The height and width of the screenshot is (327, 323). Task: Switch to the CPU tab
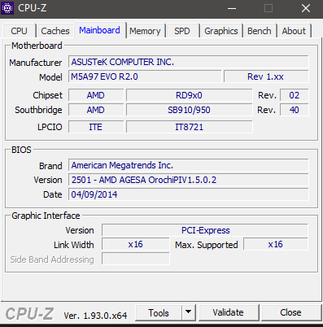point(19,31)
